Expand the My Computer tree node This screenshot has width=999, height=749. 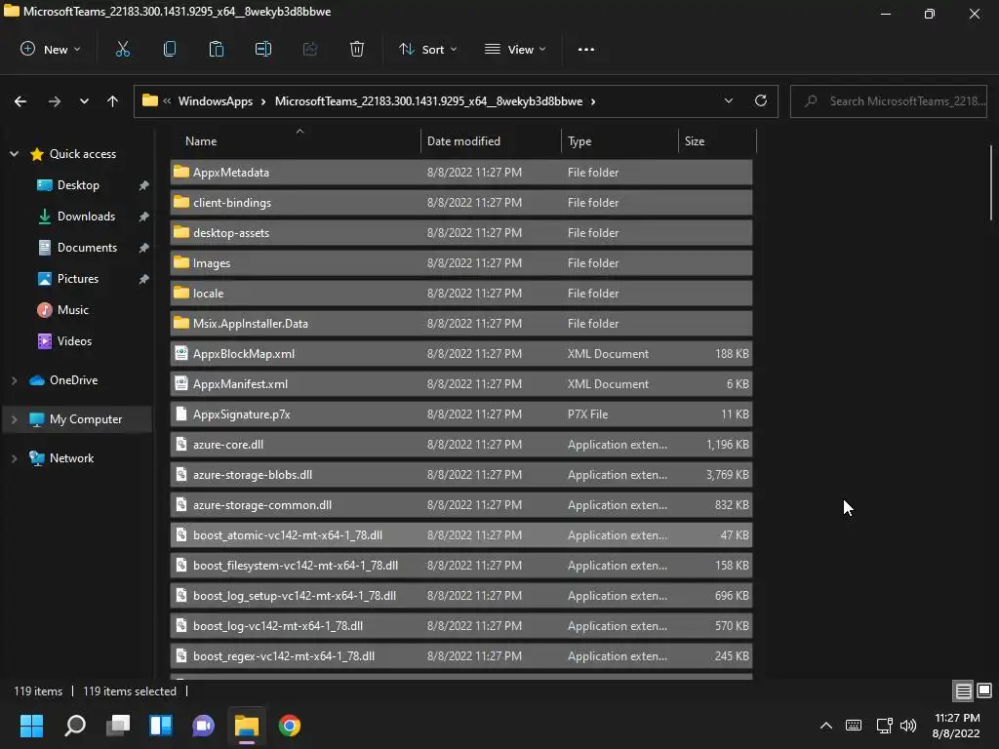[14, 419]
